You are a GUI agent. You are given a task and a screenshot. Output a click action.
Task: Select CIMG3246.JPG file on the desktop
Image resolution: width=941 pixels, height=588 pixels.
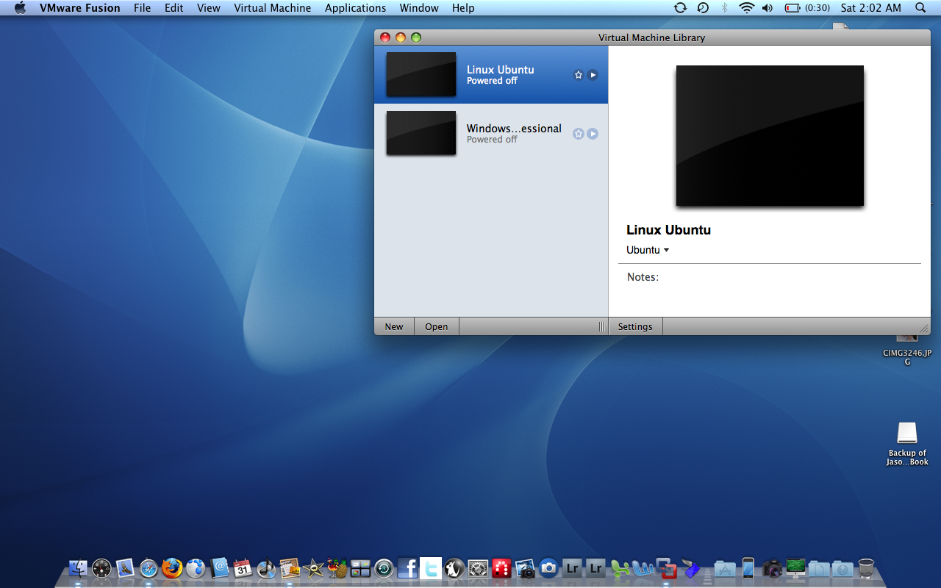(x=907, y=348)
